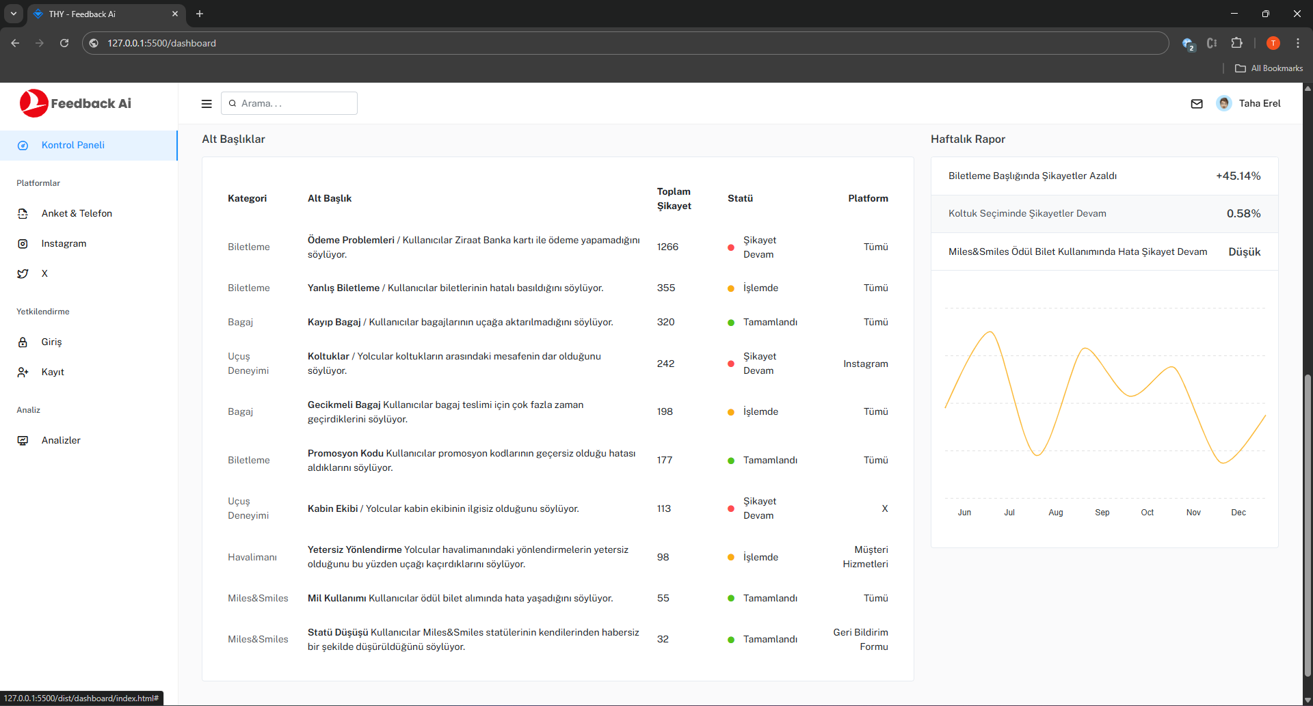Click the Giriş lock icon
The height and width of the screenshot is (706, 1313).
point(23,342)
